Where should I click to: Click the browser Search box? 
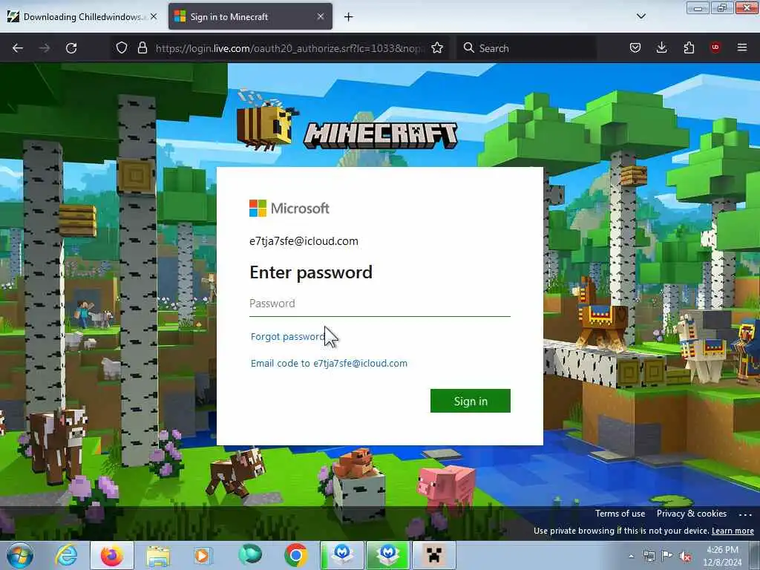tap(526, 48)
